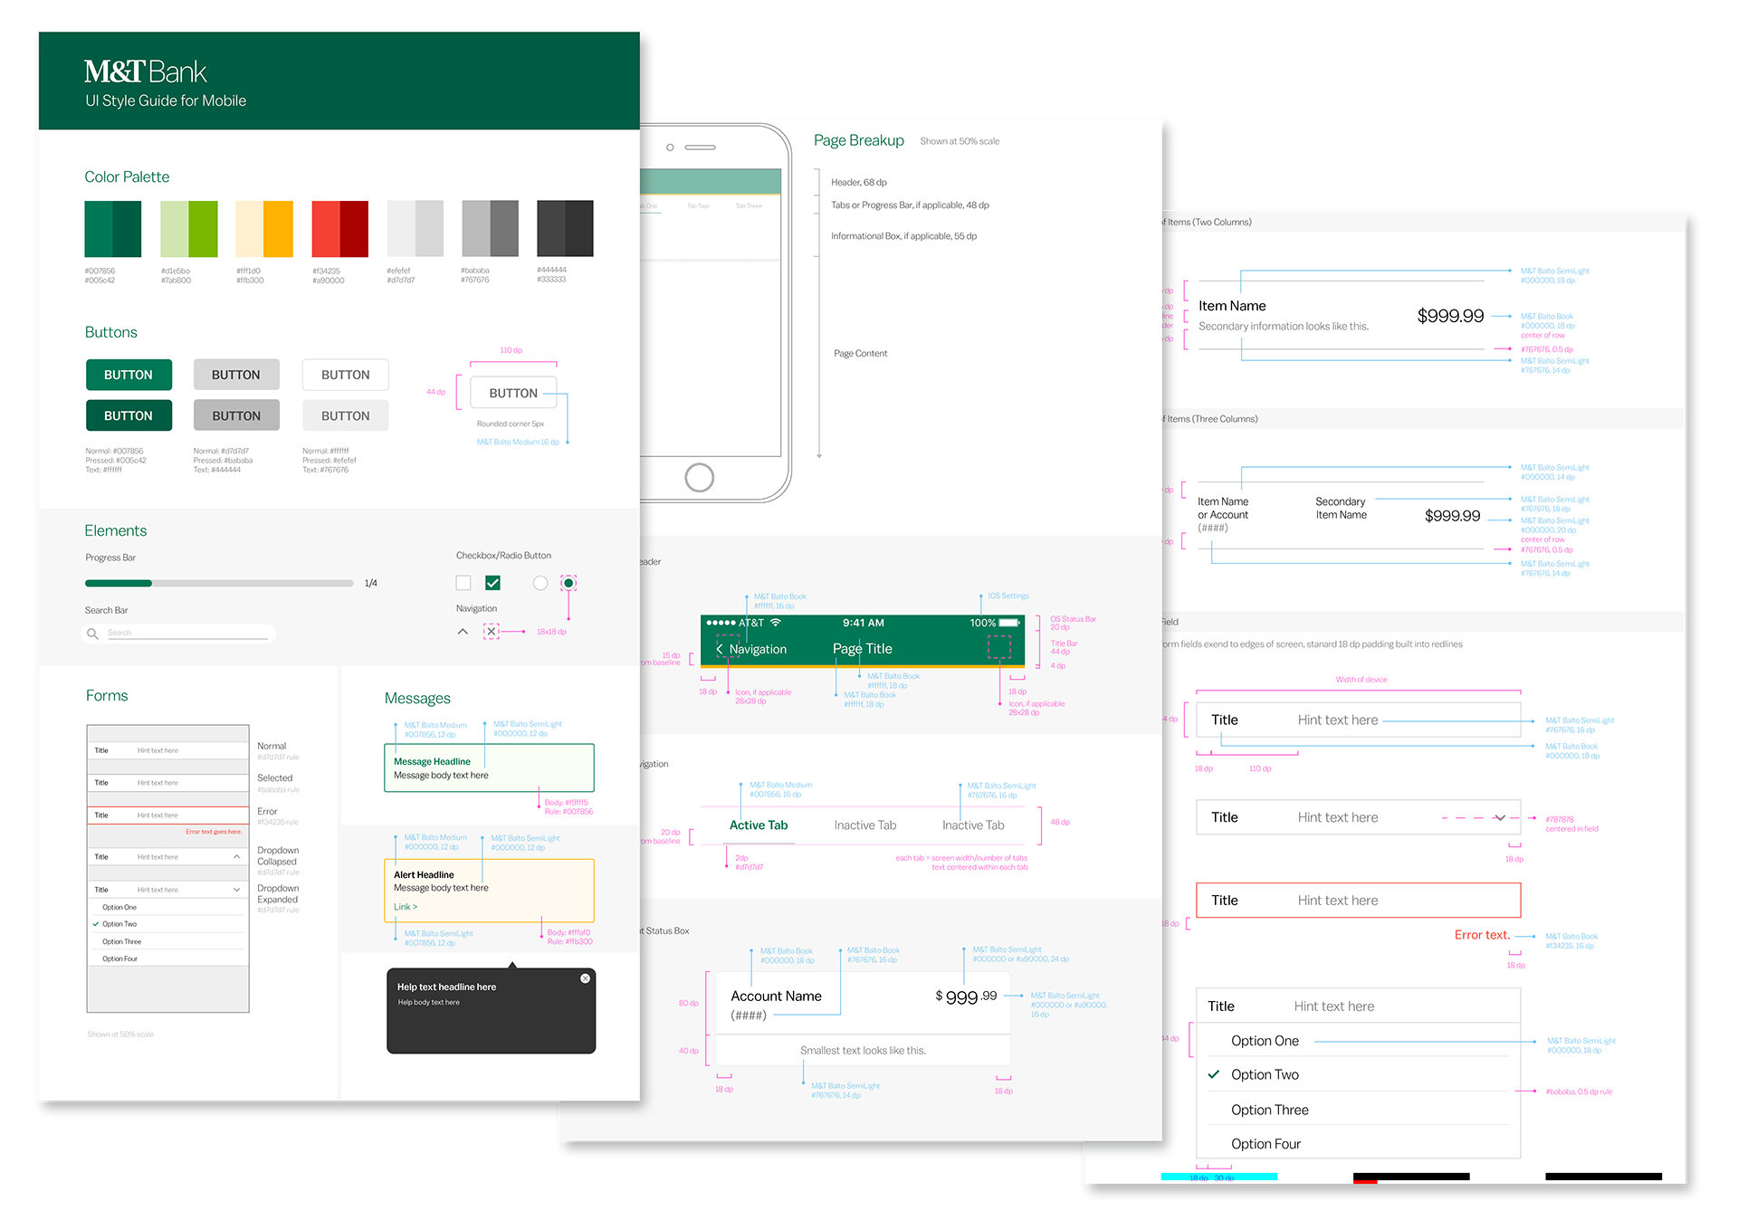Click the large Title field under Width of device
The image size is (1738, 1230).
click(x=1358, y=720)
